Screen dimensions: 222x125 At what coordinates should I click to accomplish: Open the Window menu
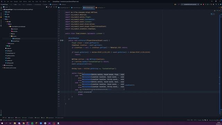coord(44,1)
